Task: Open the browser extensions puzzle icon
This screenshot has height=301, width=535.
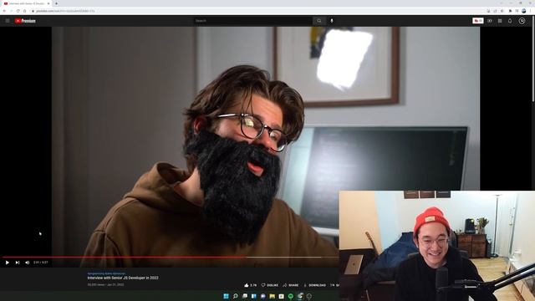Action: (510, 11)
